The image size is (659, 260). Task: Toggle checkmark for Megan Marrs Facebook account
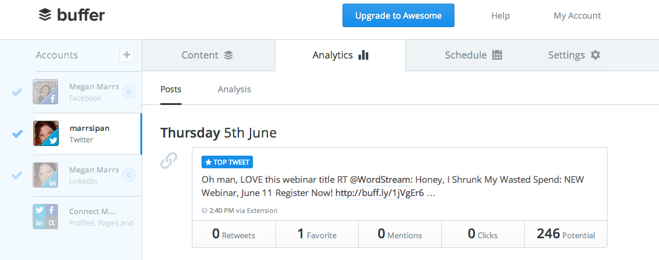(x=17, y=92)
